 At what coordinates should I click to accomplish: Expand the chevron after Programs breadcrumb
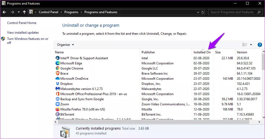(x=81, y=12)
